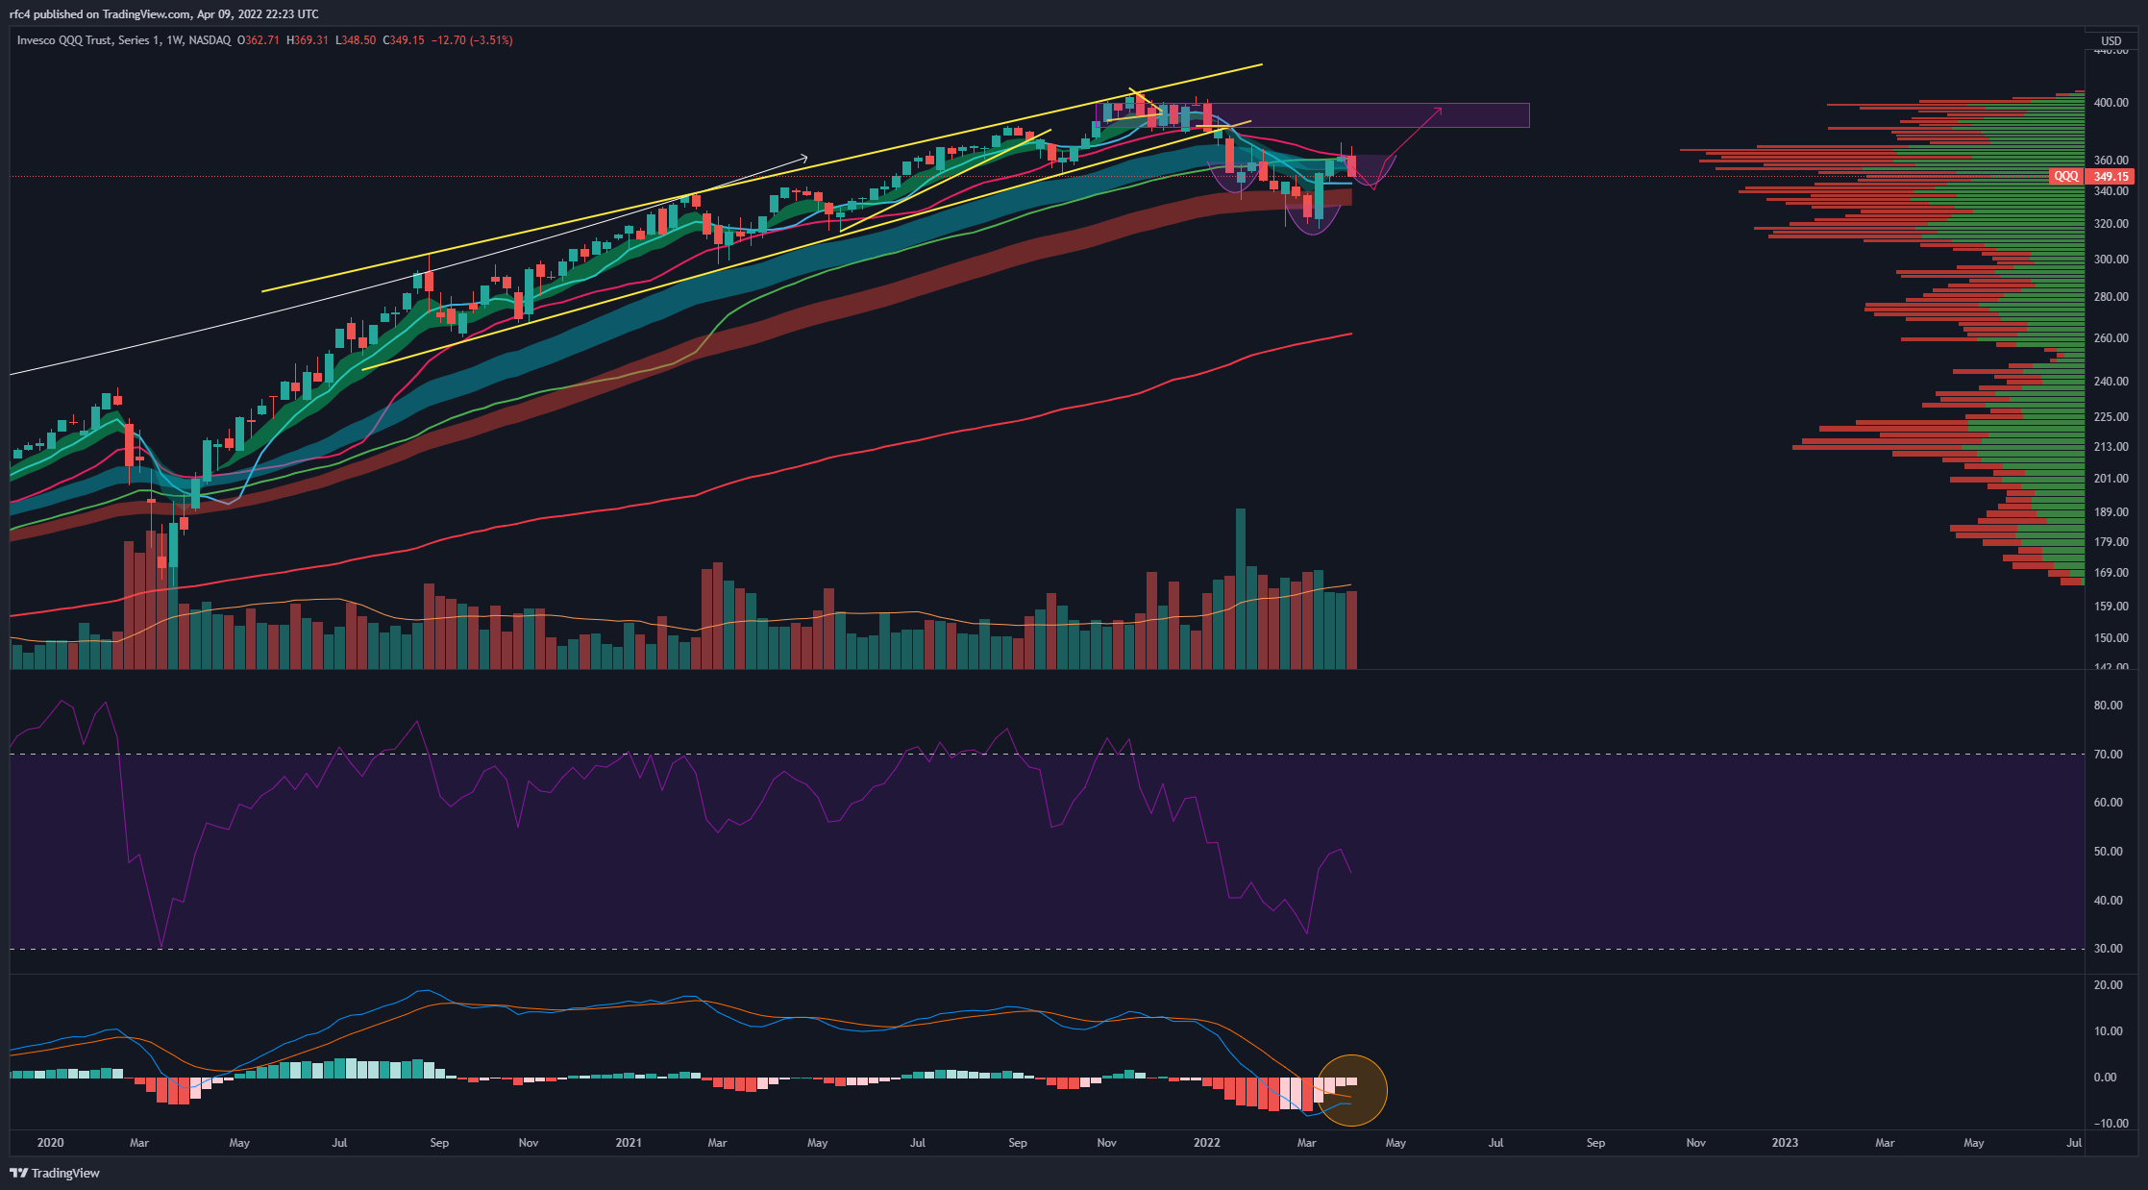Click the 2020 label on the time axis
Viewport: 2148px width, 1190px height.
pyautogui.click(x=50, y=1143)
